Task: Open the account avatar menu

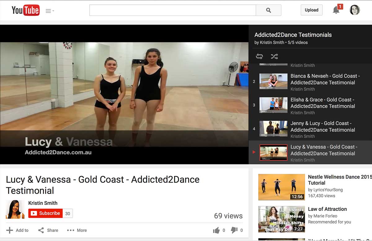Action: (355, 10)
